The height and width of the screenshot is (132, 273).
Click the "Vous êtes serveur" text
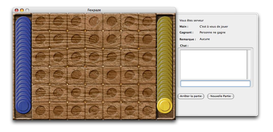[192, 21]
